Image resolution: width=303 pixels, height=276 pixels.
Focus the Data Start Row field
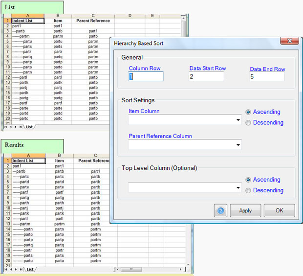pyautogui.click(x=206, y=76)
